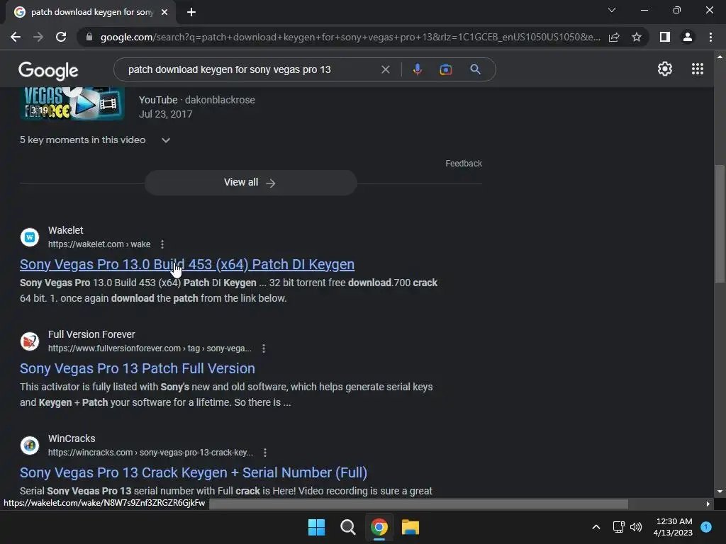This screenshot has width=726, height=544.
Task: Open the Google apps grid
Action: point(698,69)
